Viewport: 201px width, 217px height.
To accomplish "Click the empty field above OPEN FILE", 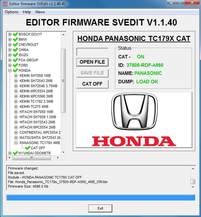I will 92,52.
